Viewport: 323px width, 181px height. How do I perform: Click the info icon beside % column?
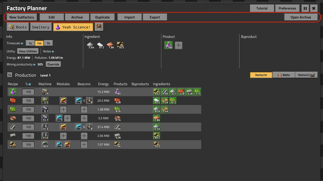coord(30,84)
